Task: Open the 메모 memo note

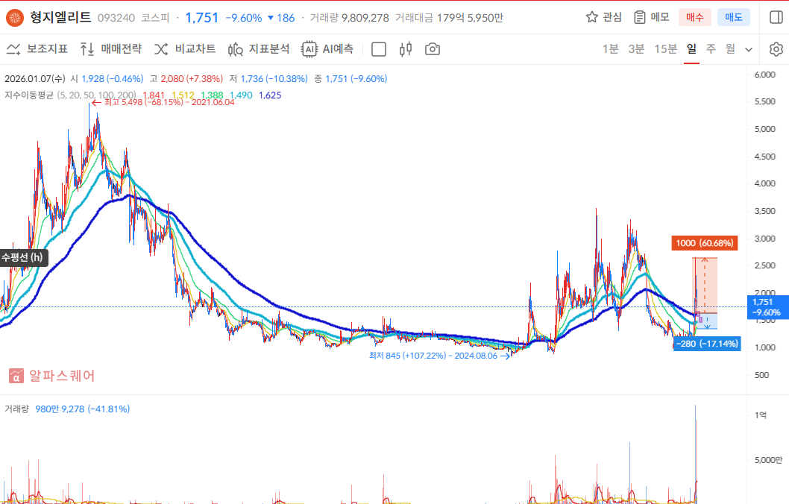Action: tap(651, 17)
